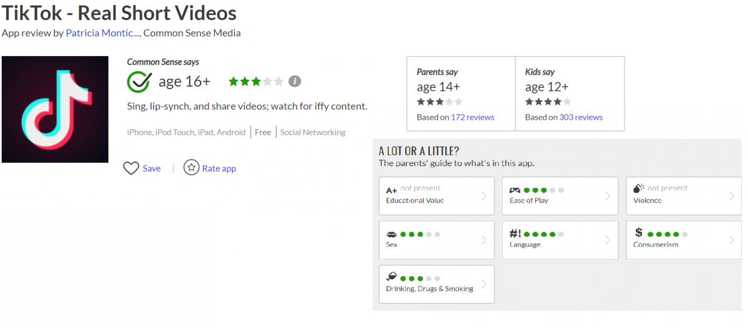Expand the Educational Value chevron
The image size is (748, 328).
pos(484,196)
